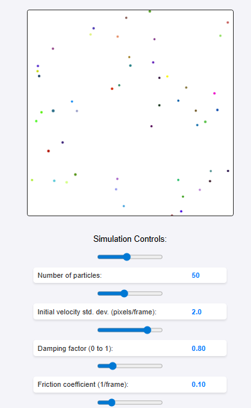Click the Damping factor slider handle
This screenshot has width=251, height=408.
148,330
